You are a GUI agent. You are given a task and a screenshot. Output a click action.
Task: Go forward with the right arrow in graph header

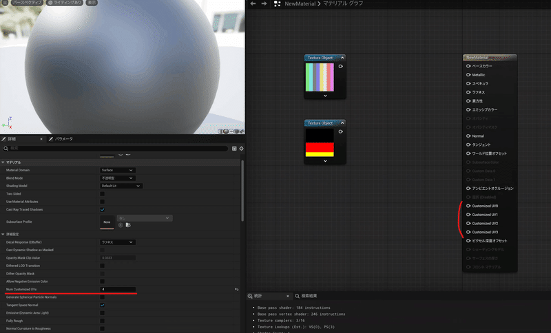pos(264,3)
